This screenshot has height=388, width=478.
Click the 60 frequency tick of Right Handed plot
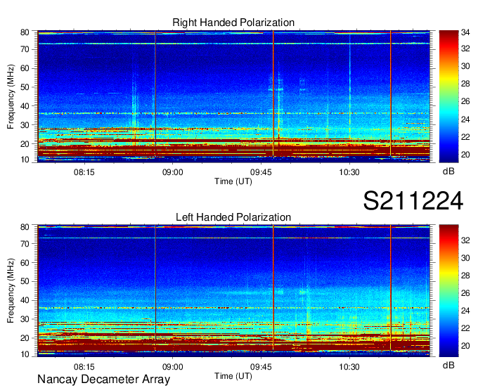[x=25, y=68]
